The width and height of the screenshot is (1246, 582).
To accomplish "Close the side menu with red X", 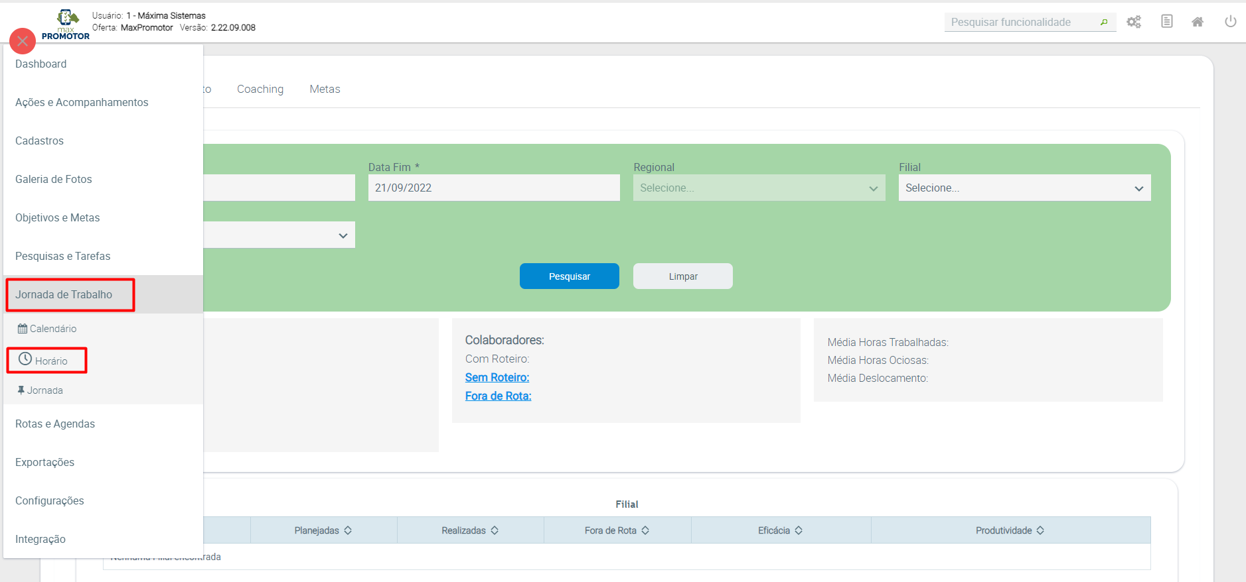I will coord(23,41).
